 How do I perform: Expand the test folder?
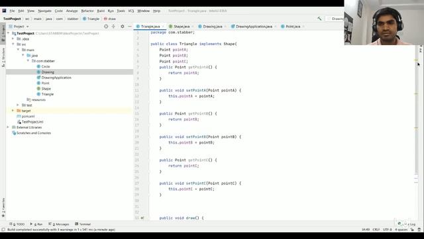[18, 105]
